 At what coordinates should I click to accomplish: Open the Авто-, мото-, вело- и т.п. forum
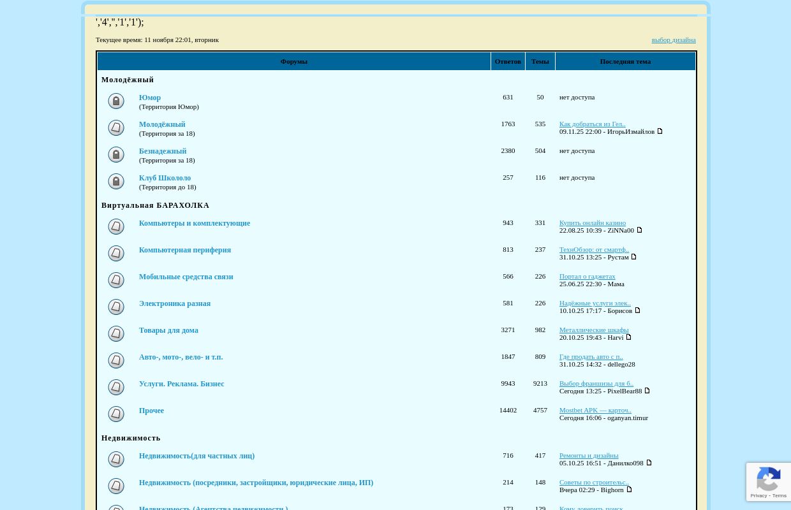[181, 357]
